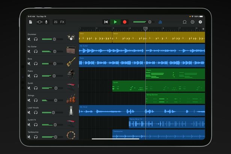Add a song section with plus button
231x154 pixels.
[203, 29]
